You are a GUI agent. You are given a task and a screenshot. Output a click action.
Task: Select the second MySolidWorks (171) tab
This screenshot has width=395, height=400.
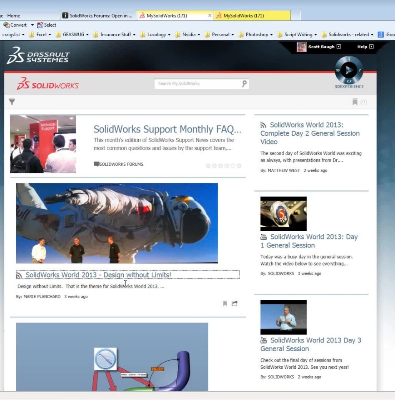click(252, 15)
